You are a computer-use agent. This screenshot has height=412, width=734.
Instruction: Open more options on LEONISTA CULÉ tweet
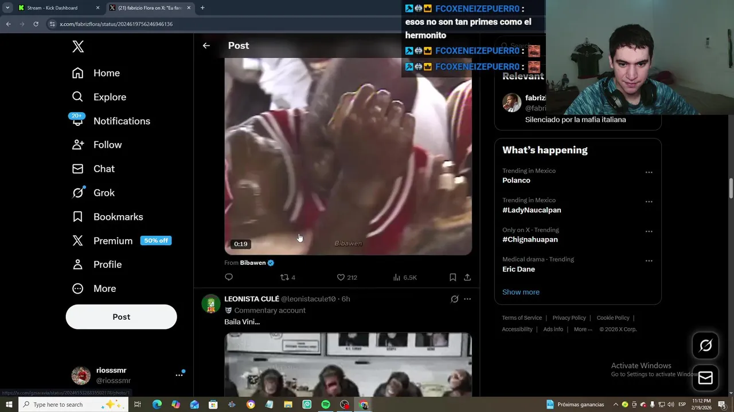click(467, 299)
